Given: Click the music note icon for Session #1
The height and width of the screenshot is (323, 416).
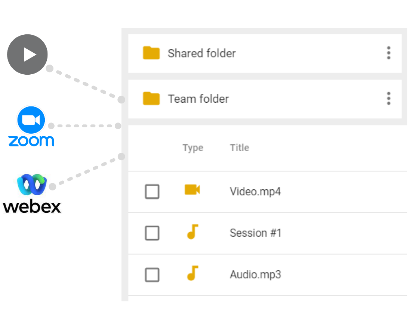Looking at the screenshot, I should [192, 232].
